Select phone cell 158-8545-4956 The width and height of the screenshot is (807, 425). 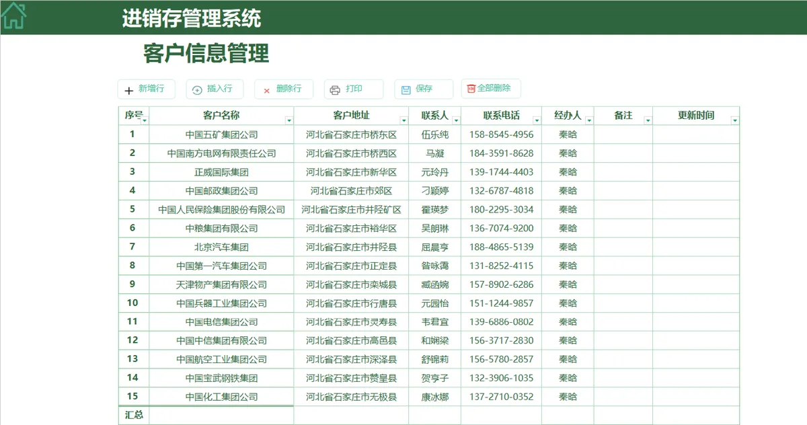tap(501, 134)
